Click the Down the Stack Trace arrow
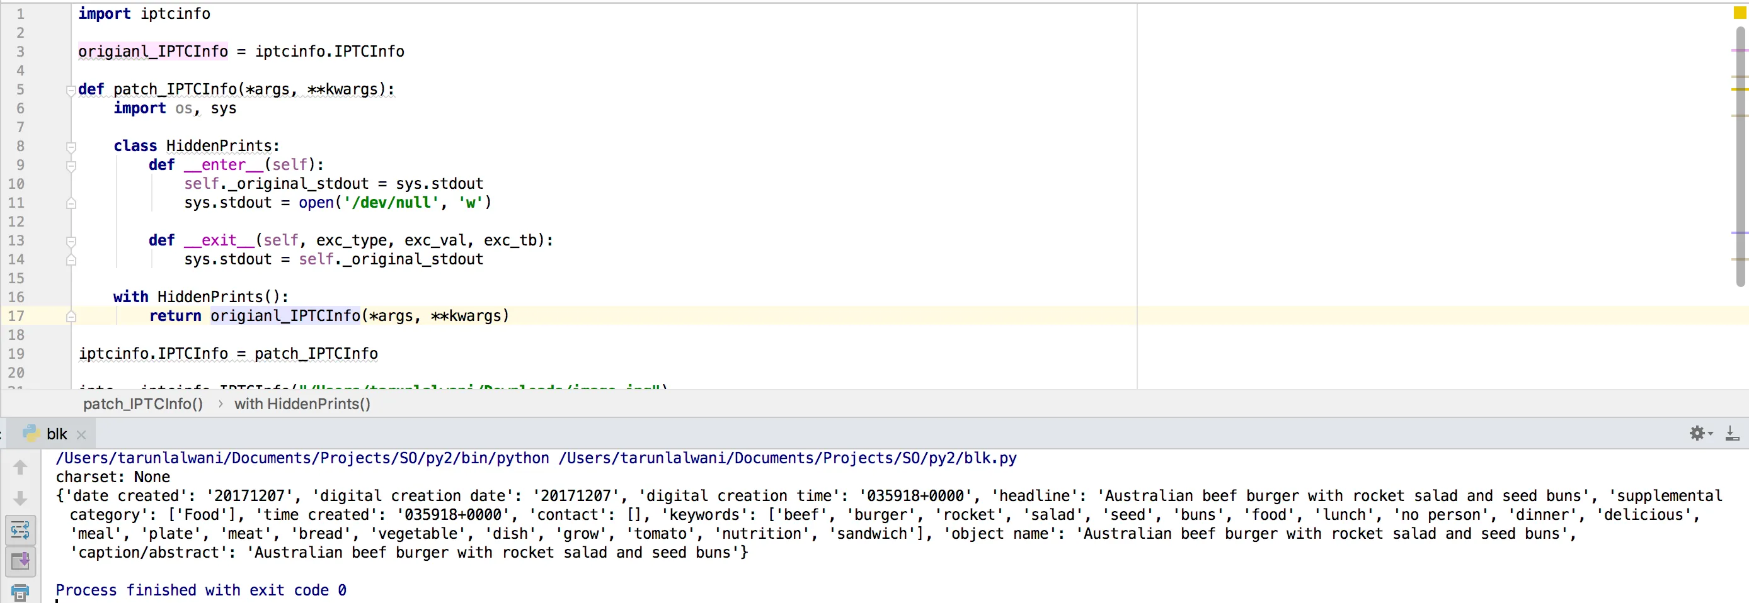This screenshot has width=1749, height=603. click(x=20, y=499)
